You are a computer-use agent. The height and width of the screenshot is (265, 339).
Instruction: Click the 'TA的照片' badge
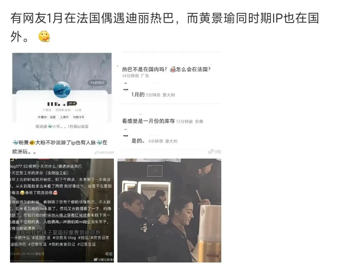pos(97,83)
